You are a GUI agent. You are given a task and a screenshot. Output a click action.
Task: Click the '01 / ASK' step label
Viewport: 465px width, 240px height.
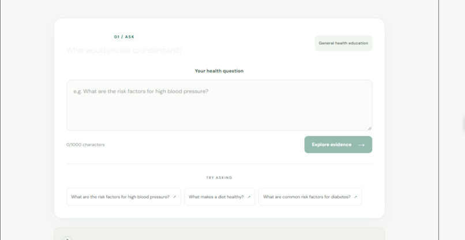click(124, 37)
